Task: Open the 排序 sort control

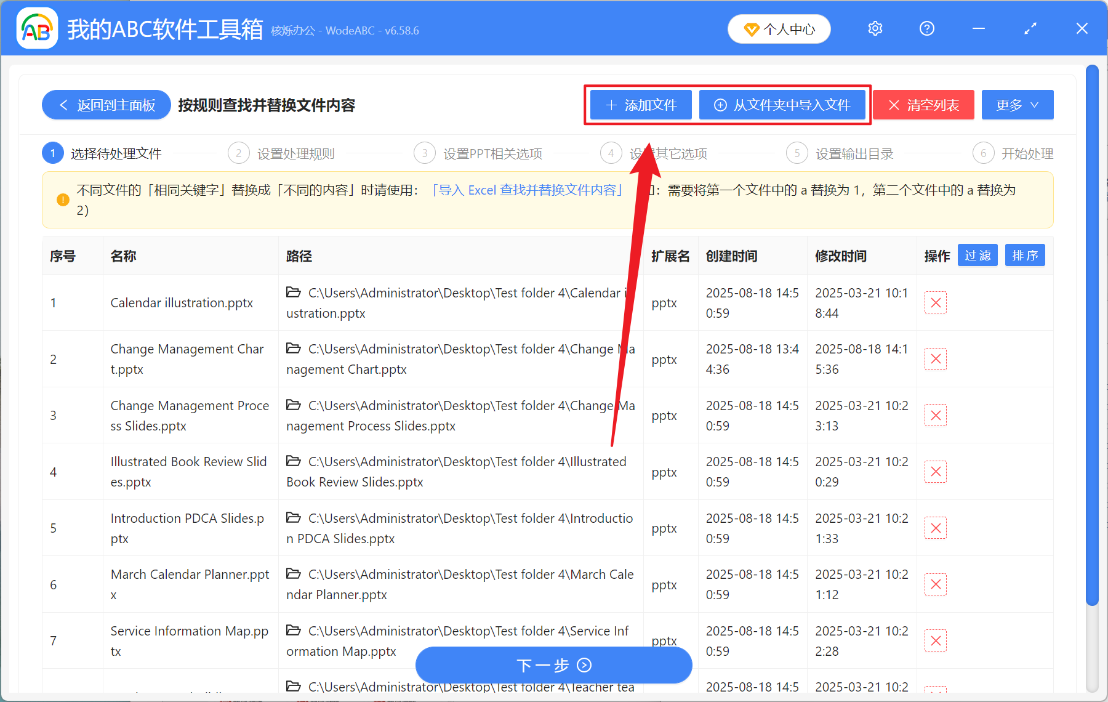Action: pos(1024,255)
